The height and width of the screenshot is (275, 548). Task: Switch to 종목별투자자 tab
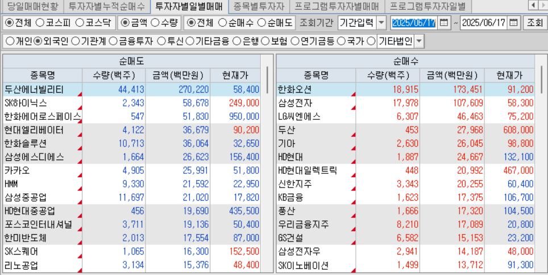point(259,6)
